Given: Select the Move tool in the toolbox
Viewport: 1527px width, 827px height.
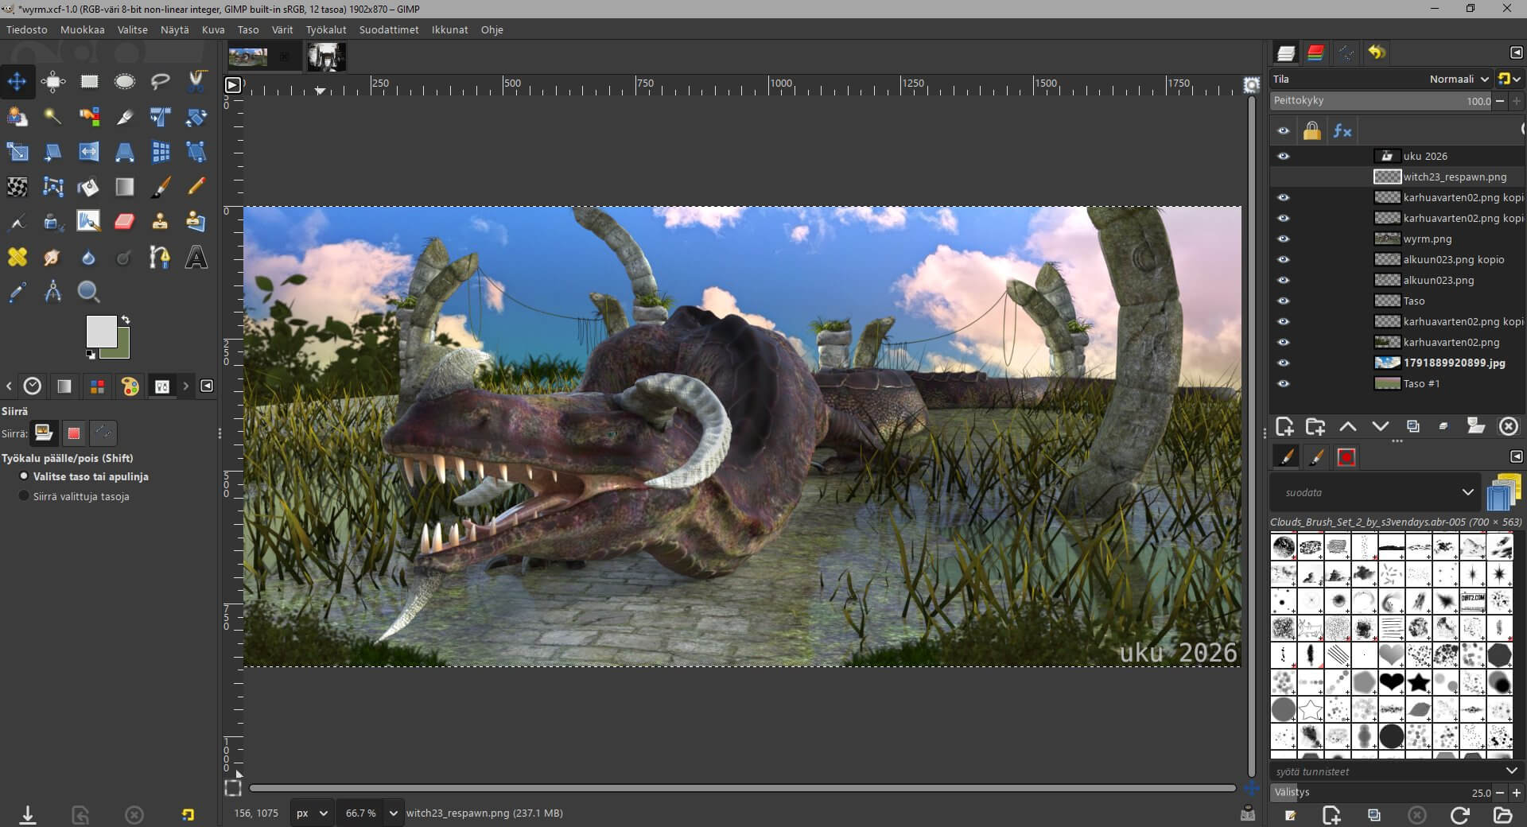Looking at the screenshot, I should [x=17, y=81].
